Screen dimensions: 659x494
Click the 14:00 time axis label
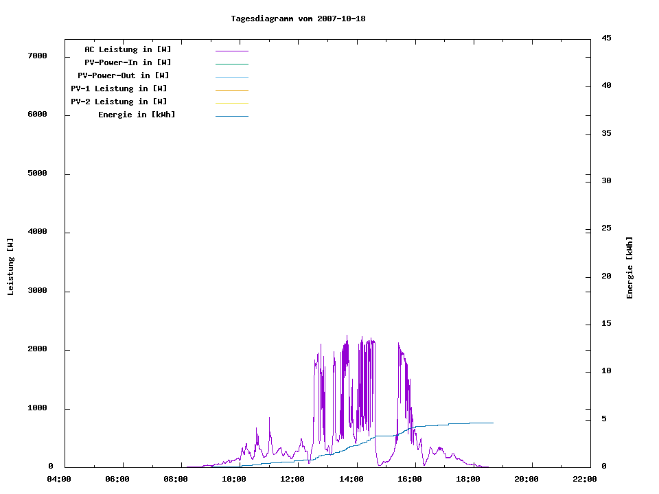coord(351,479)
